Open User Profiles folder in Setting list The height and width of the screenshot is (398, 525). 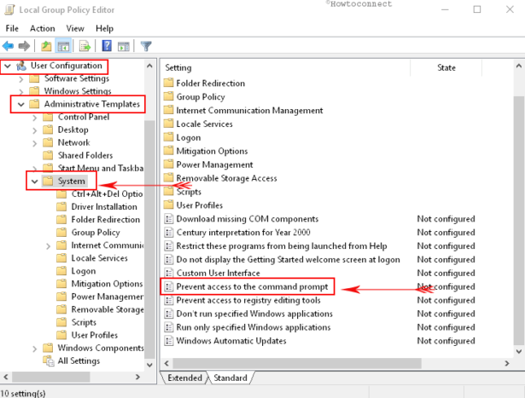tap(199, 205)
